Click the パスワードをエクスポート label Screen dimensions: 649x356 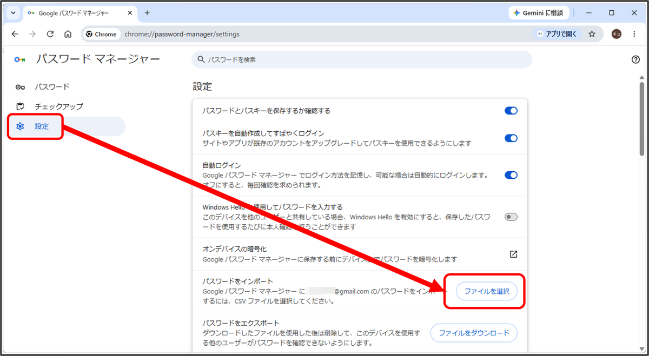pos(241,323)
